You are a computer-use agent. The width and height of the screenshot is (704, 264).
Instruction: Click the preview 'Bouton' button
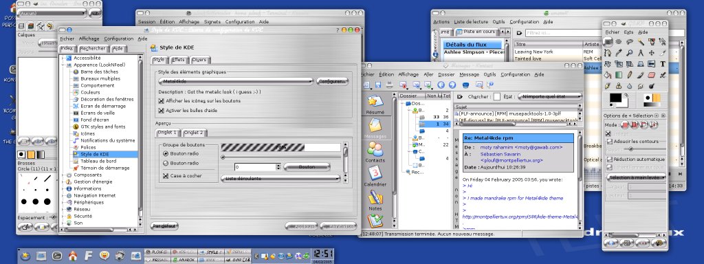(307, 166)
